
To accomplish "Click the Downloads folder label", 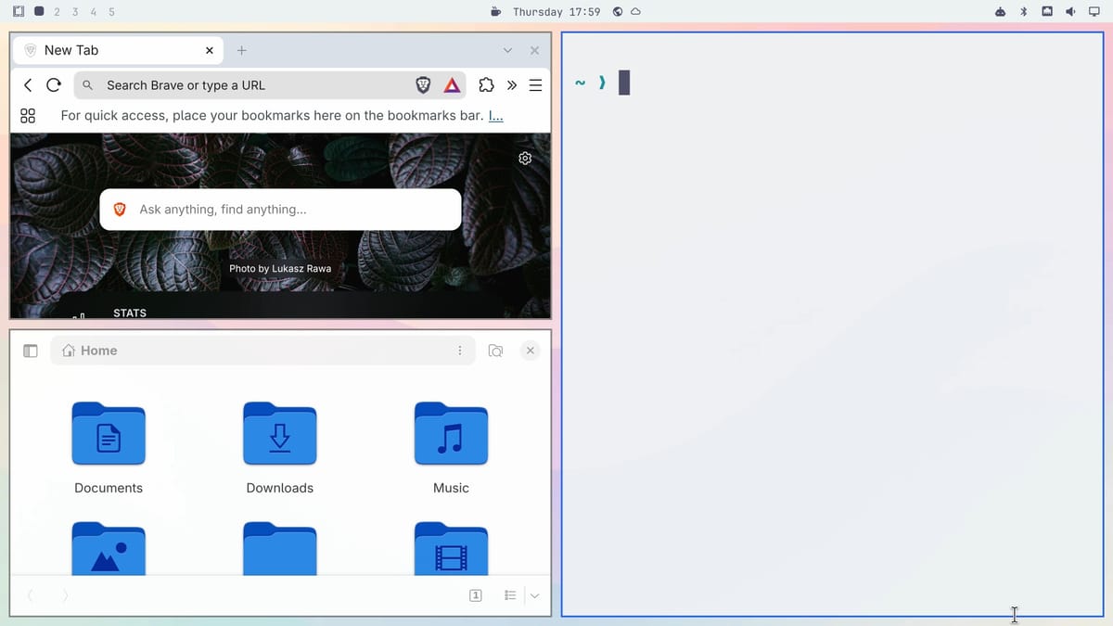I will [x=280, y=488].
